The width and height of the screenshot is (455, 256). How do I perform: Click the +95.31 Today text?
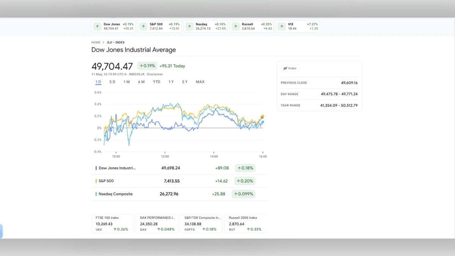pos(172,66)
